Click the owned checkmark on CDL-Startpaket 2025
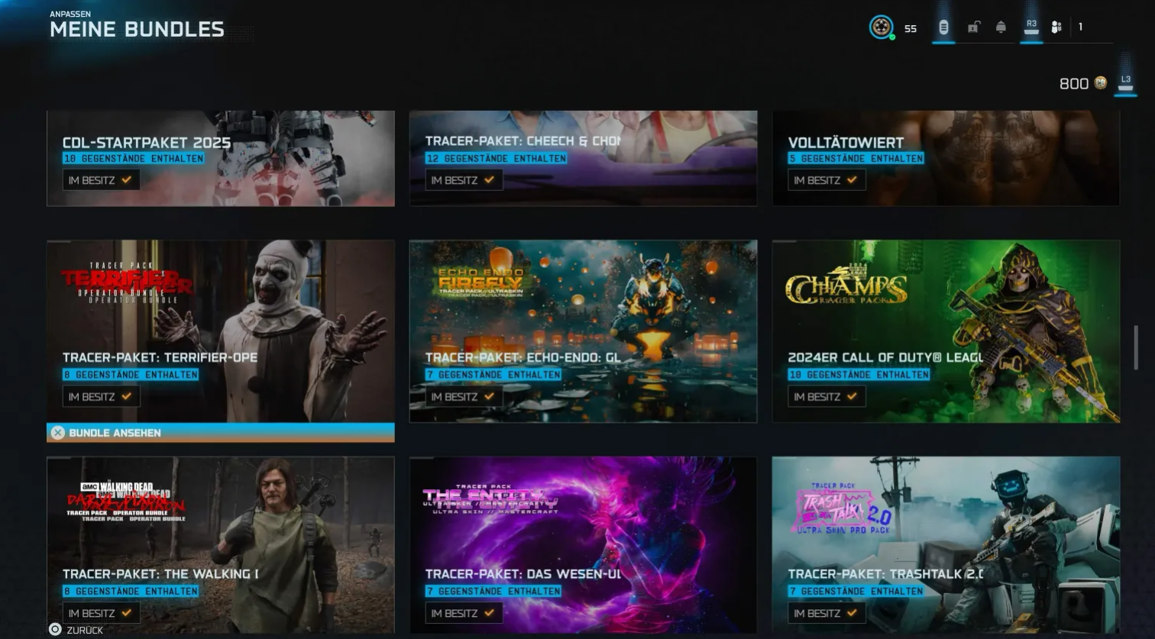This screenshot has width=1155, height=639. (126, 180)
